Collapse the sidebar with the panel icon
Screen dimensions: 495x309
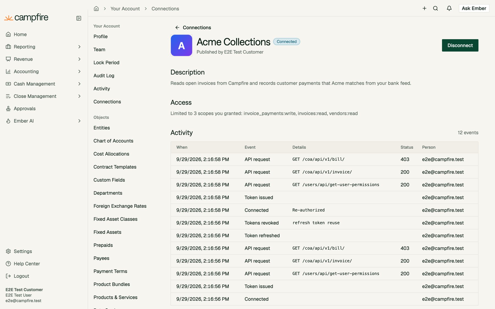pyautogui.click(x=79, y=18)
